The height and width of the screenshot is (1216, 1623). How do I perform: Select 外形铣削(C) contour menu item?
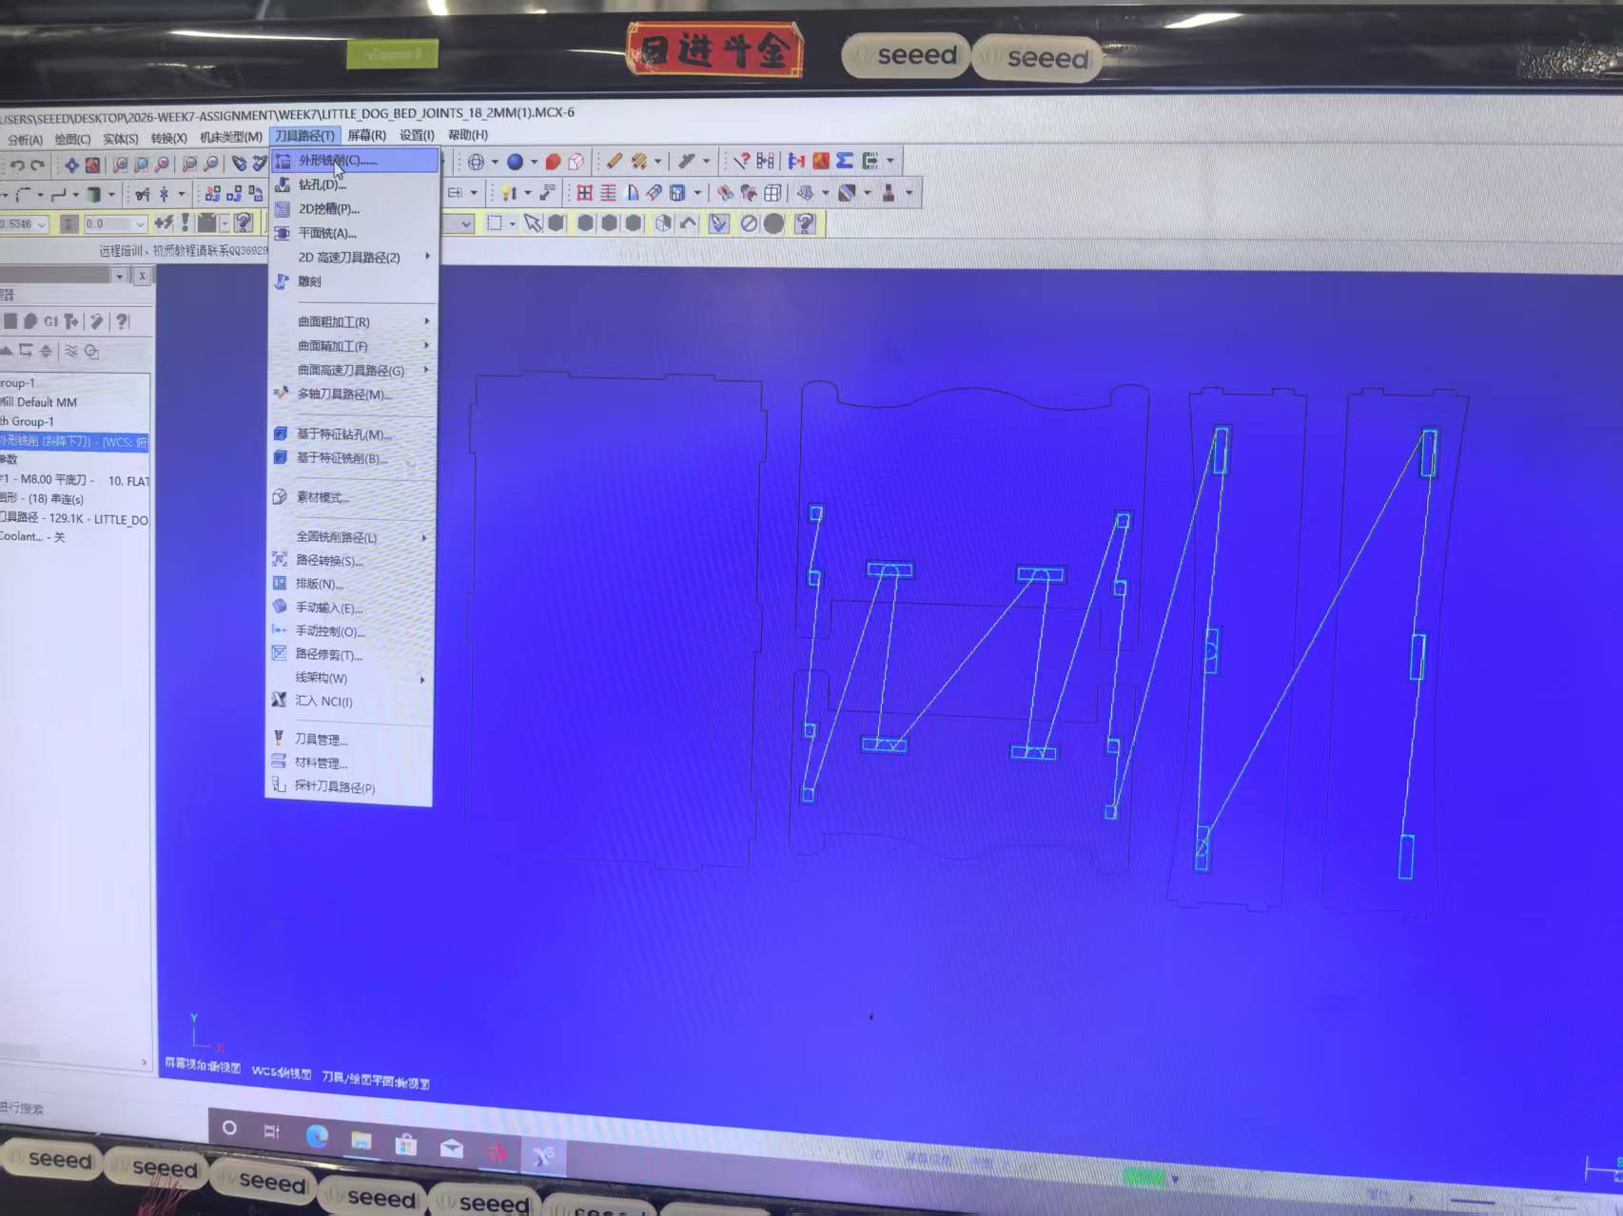(354, 161)
